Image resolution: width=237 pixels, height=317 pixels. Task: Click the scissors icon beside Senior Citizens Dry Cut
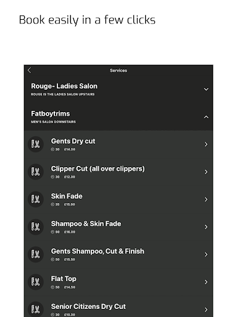tap(36, 309)
